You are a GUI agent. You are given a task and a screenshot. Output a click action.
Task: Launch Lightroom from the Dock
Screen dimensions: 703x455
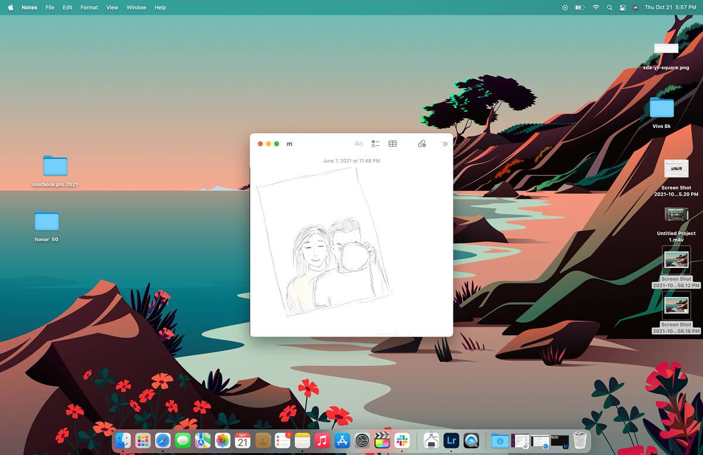[451, 440]
